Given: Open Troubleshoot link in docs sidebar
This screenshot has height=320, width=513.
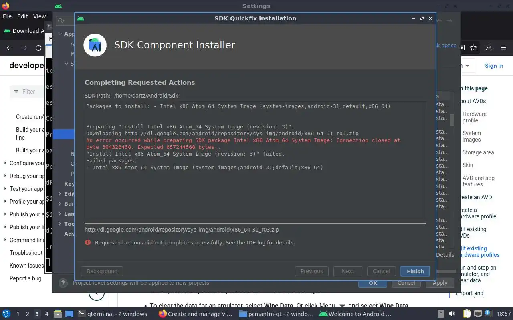Looking at the screenshot, I should 26,253.
